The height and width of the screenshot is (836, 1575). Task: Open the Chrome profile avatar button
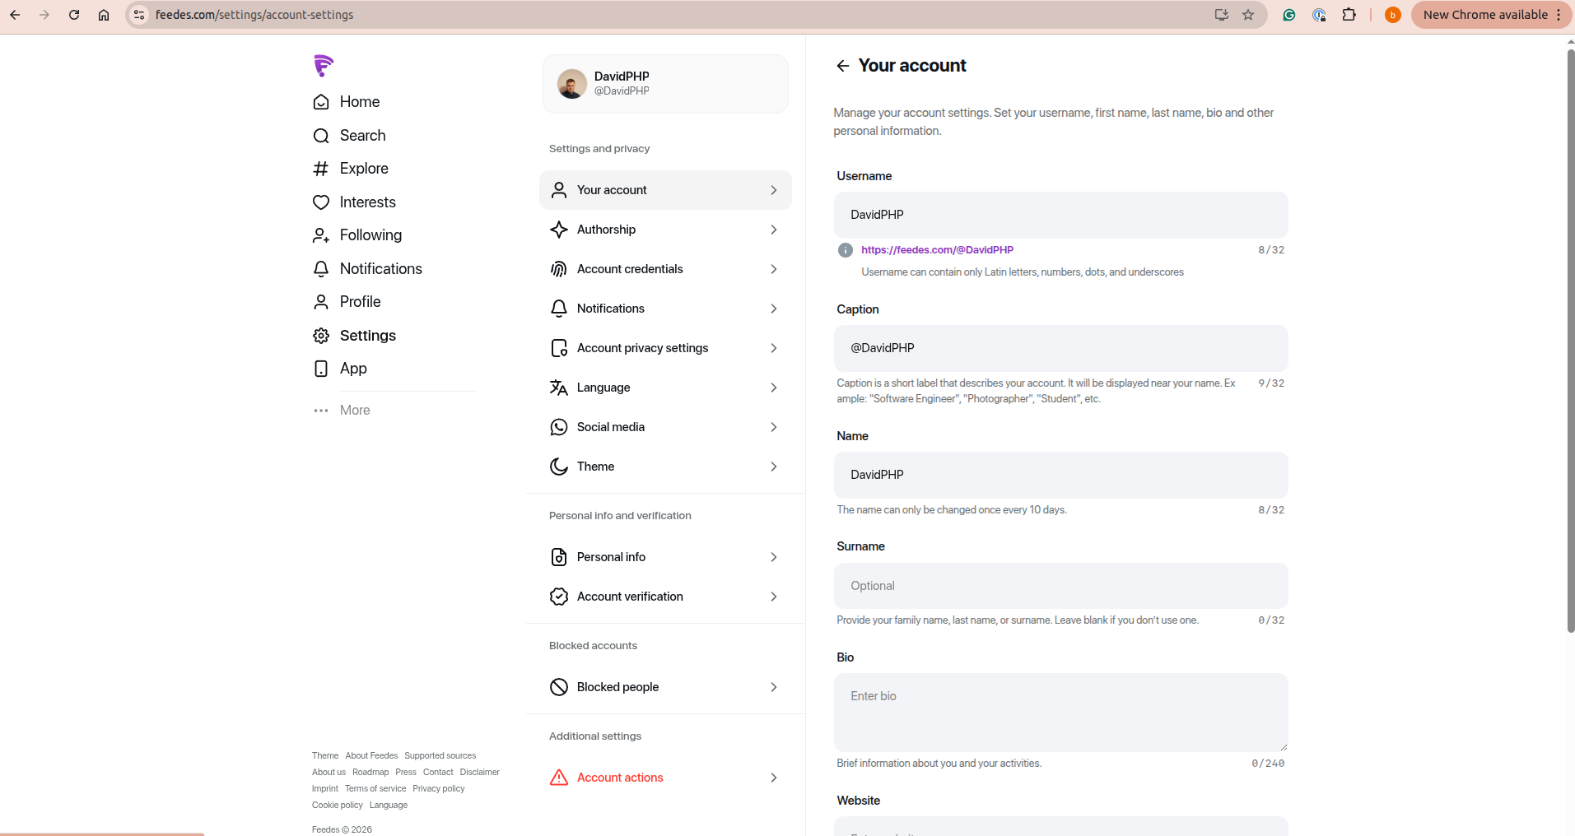[x=1392, y=15]
